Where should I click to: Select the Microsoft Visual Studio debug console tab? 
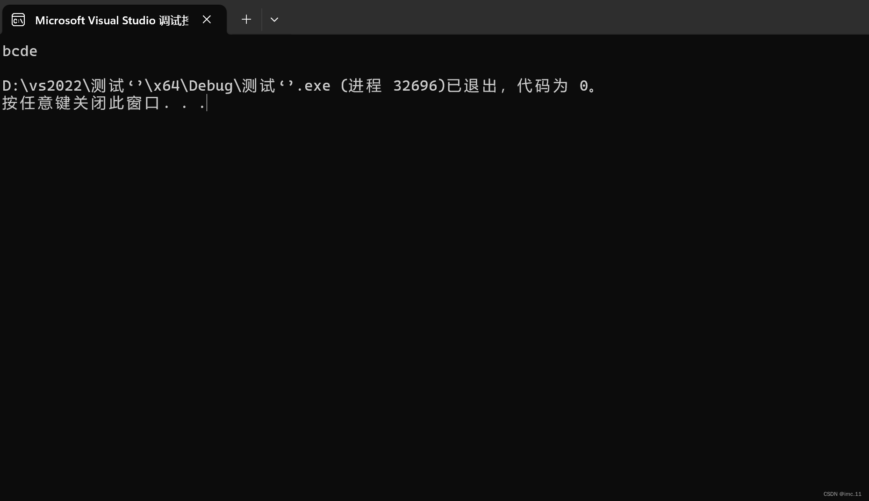tap(114, 20)
